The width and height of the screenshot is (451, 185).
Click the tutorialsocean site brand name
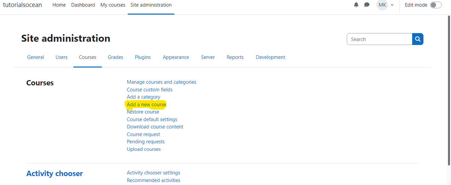[23, 5]
